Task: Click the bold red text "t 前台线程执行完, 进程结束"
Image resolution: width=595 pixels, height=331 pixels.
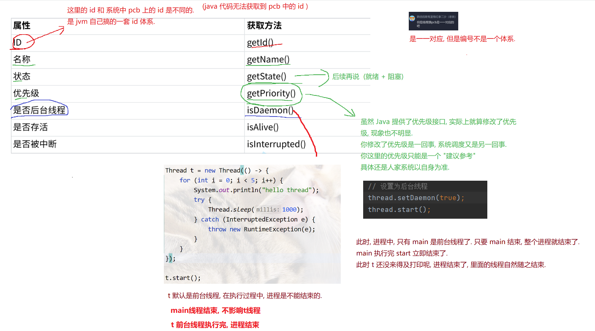Action: click(x=215, y=325)
